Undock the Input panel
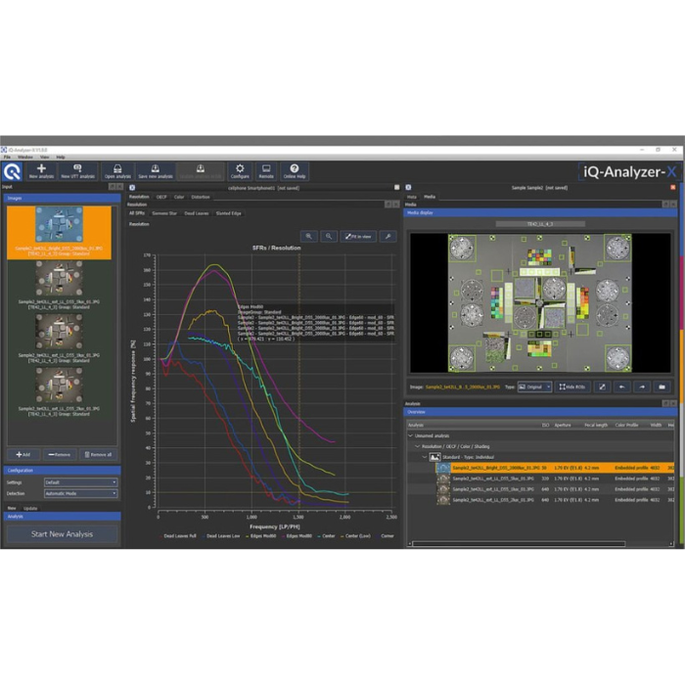 click(x=113, y=187)
